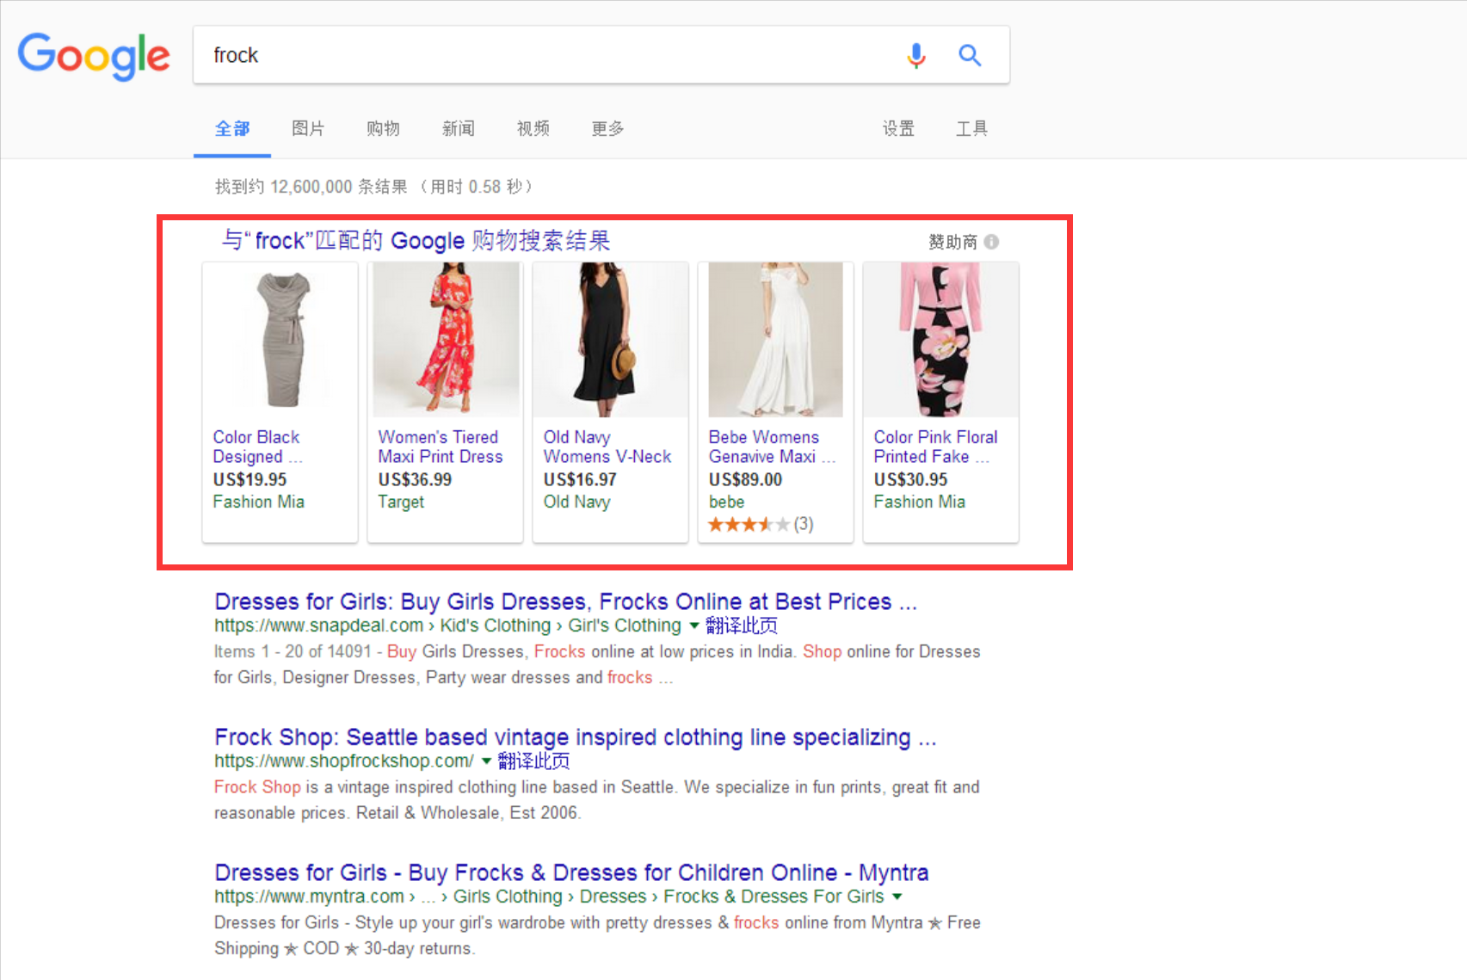Image resolution: width=1467 pixels, height=980 pixels.
Task: Expand Myntra result URL dropdown arrow
Action: [x=897, y=897]
